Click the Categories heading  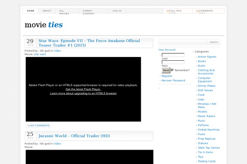tap(201, 52)
